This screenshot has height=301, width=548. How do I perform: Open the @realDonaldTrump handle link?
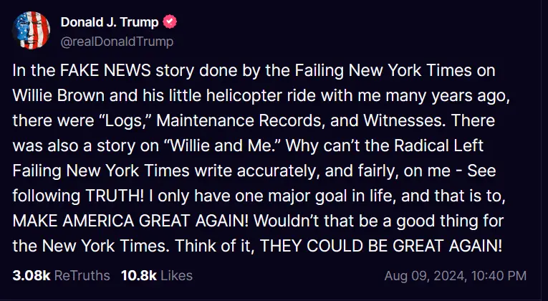pos(117,42)
